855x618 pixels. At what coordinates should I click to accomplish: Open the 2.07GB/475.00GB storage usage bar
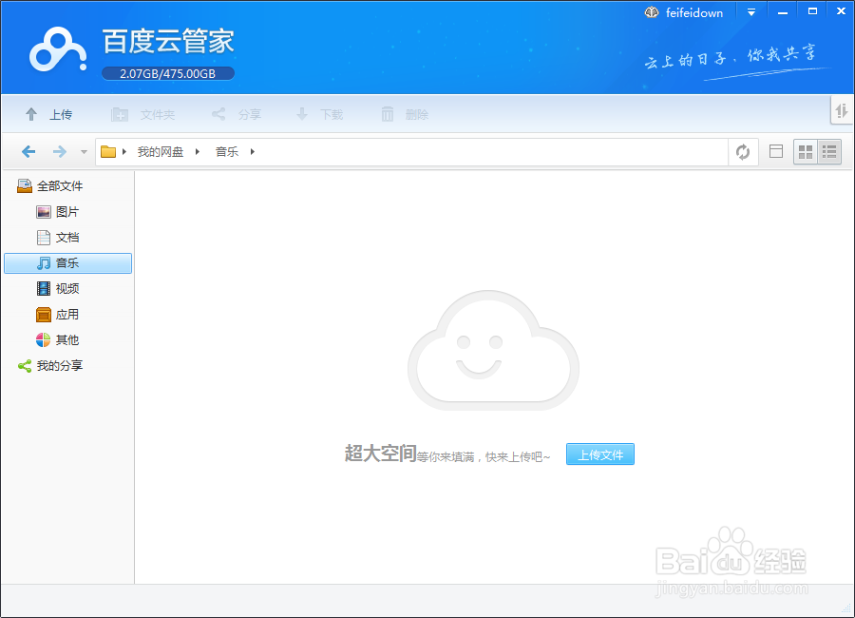coord(168,74)
